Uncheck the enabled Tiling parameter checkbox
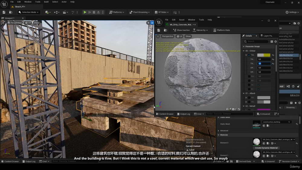The width and height of the screenshot is (302, 170). click(x=249, y=55)
